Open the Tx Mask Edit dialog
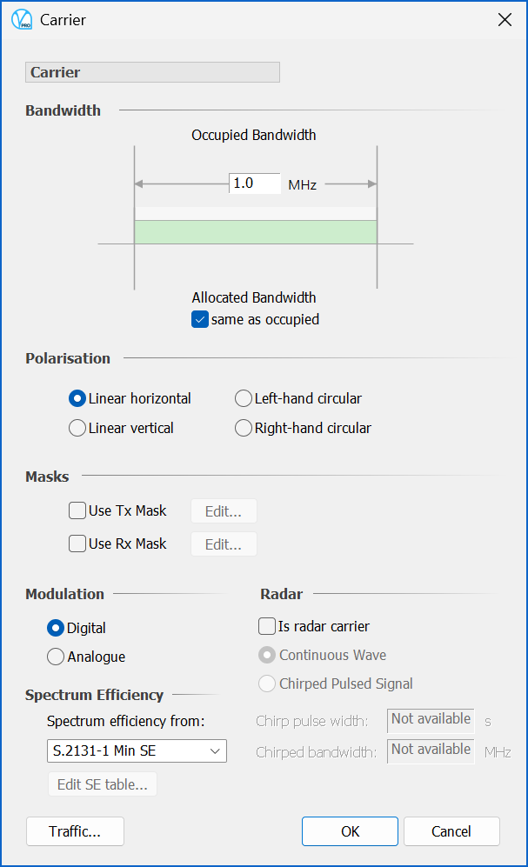The width and height of the screenshot is (528, 867). pyautogui.click(x=223, y=510)
